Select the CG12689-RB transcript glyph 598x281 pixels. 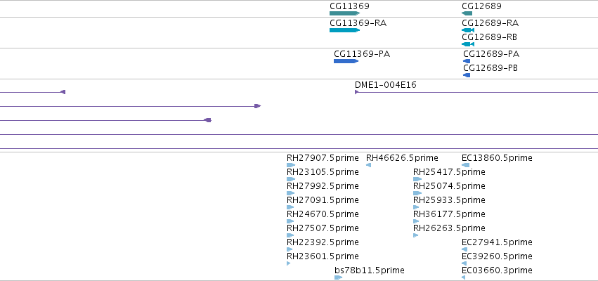[468, 44]
